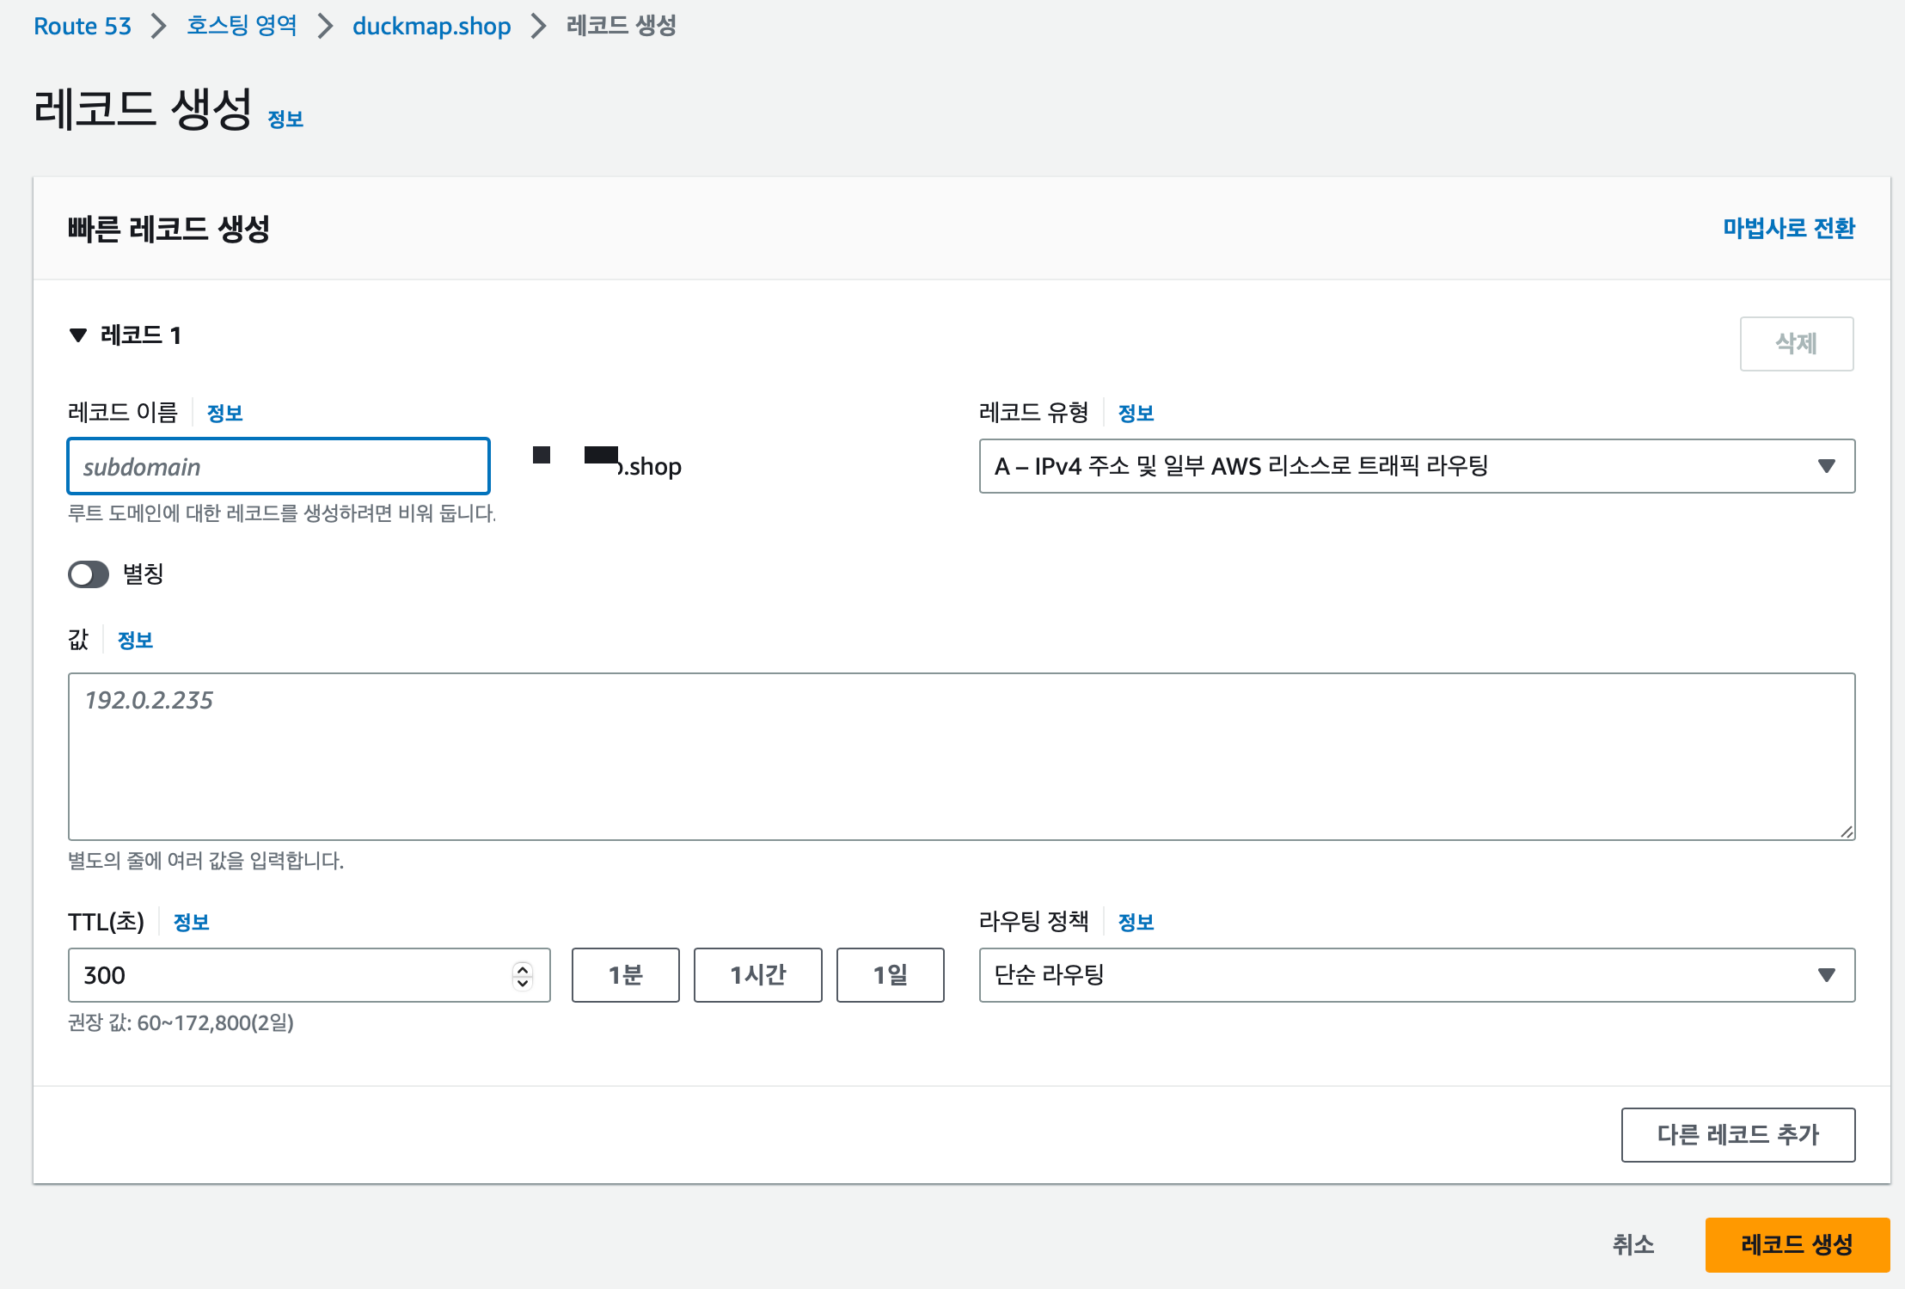
Task: Click 취소 to cancel
Action: point(1632,1244)
